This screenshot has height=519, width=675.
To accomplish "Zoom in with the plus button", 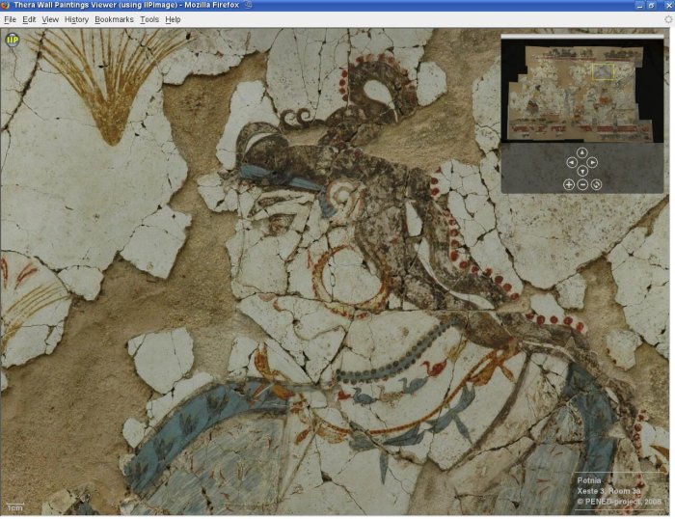I will (x=569, y=185).
